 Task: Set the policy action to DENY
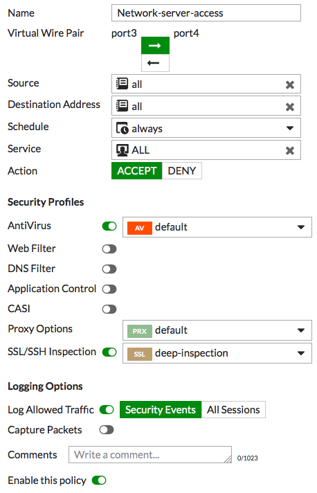pos(182,171)
